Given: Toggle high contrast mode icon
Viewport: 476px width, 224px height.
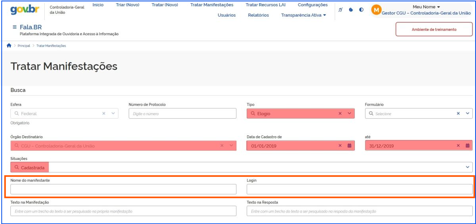Looking at the screenshot, I should 361,10.
